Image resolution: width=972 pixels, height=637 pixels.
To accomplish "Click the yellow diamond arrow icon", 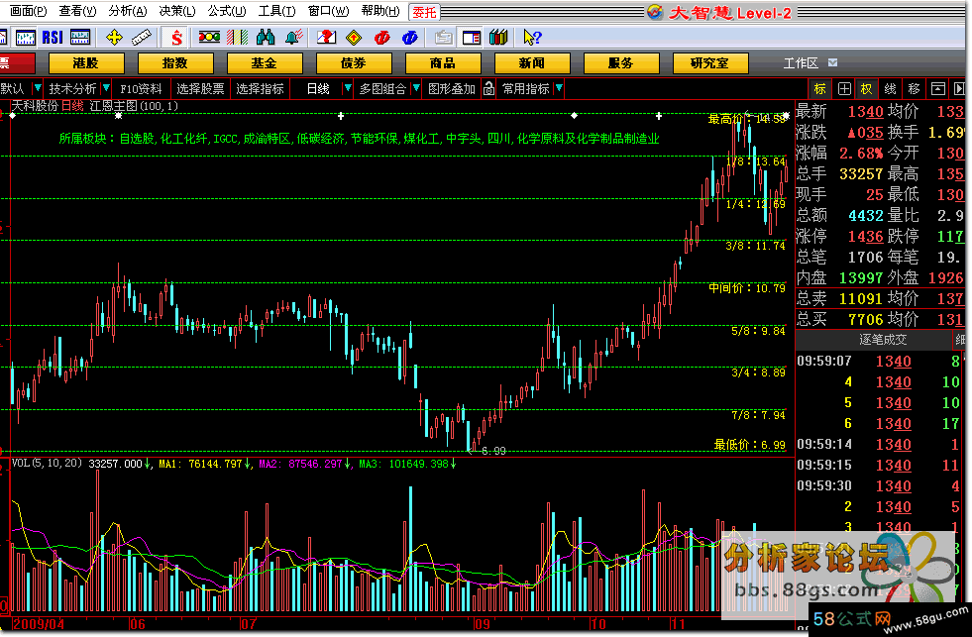I will tap(354, 38).
